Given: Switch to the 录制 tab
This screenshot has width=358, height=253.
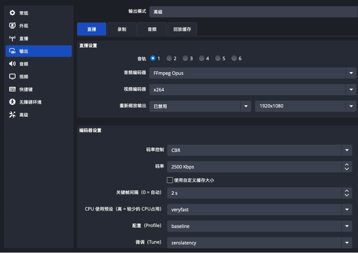Looking at the screenshot, I should (x=122, y=29).
